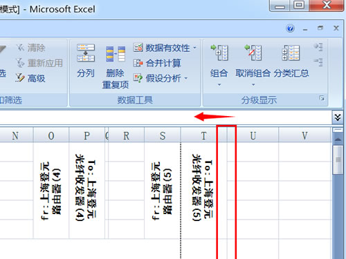Expand the 数据有效性 dropdown arrow
Screen dimensions: 346x259
coord(195,48)
